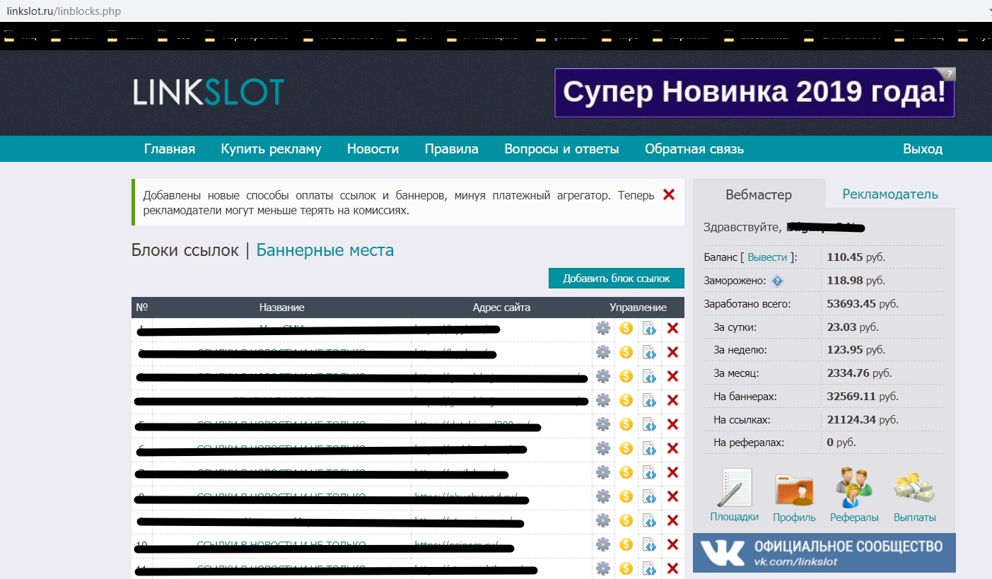Delete link block row 10 with red X
The height and width of the screenshot is (579, 992).
[x=672, y=544]
